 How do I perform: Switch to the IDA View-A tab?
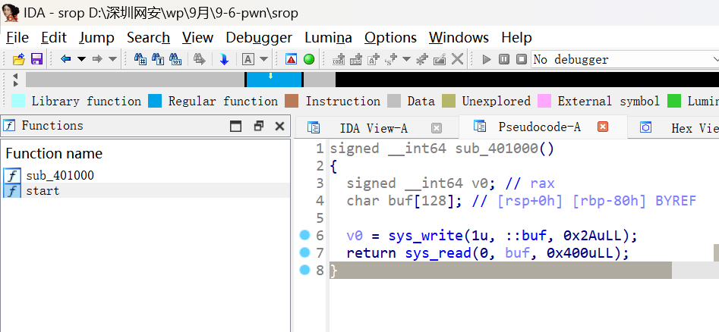point(372,128)
